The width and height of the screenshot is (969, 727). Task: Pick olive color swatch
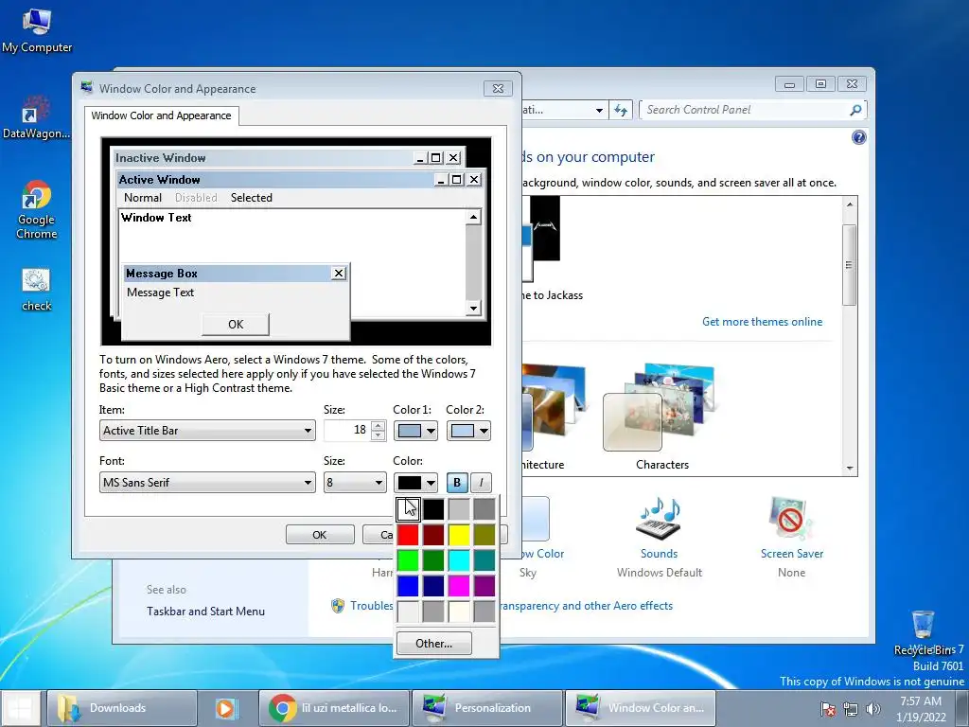point(484,535)
